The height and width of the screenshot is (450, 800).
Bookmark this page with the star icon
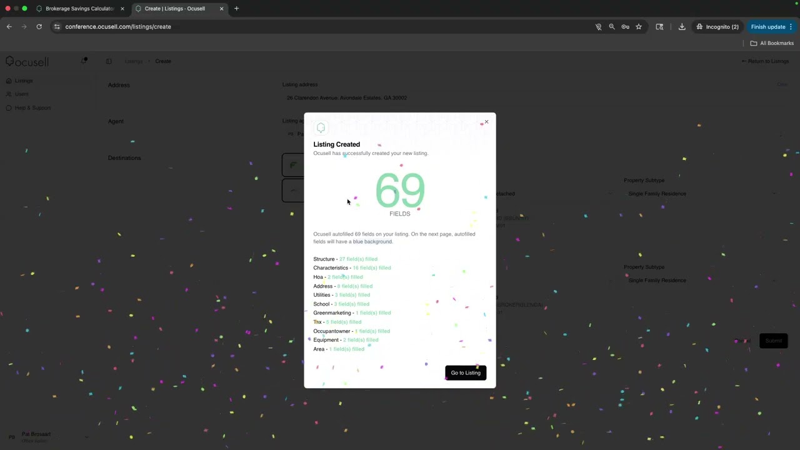pos(639,27)
